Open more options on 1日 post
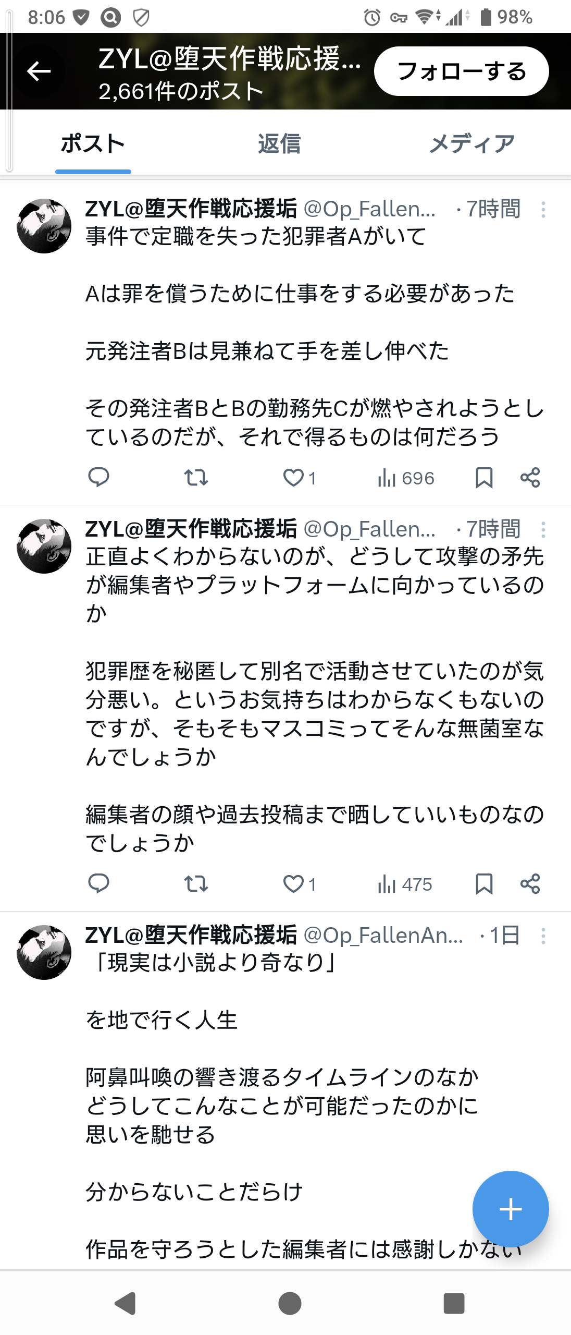571x1335 pixels. pos(543,936)
